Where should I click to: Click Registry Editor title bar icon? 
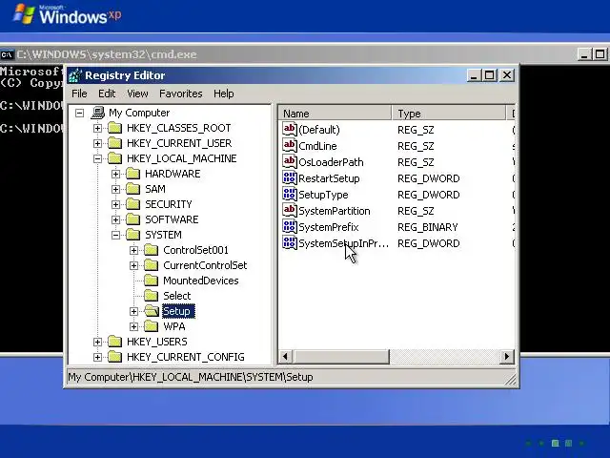(x=75, y=75)
